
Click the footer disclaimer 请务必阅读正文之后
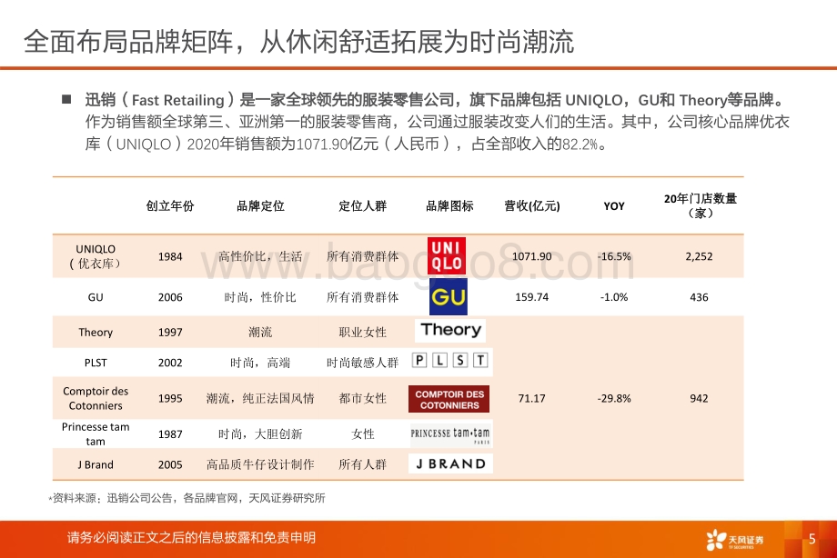tap(191, 537)
